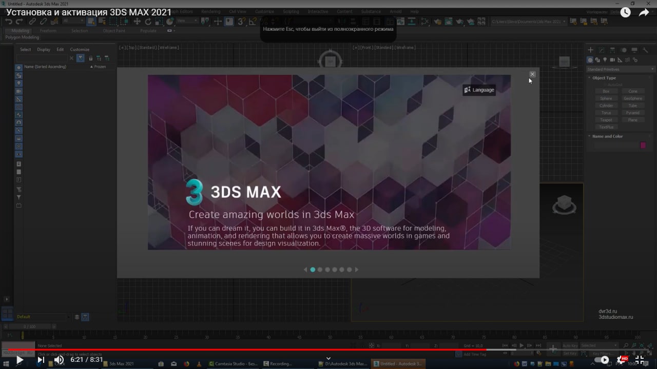Share the video using arrow icon

pos(644,13)
